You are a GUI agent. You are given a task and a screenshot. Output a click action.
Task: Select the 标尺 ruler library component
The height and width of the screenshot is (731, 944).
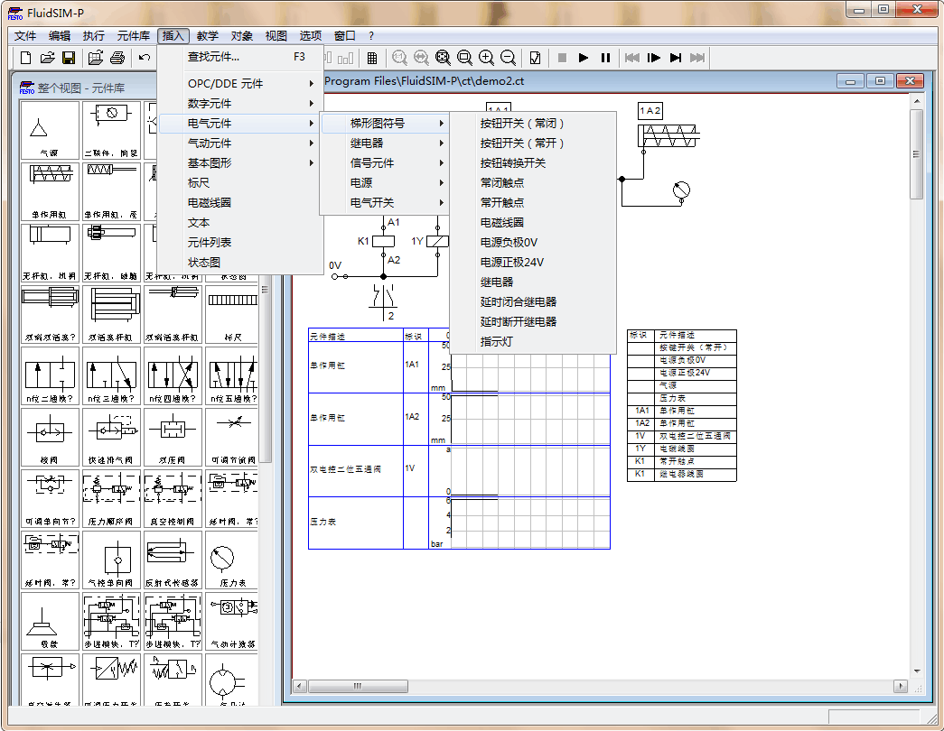point(232,314)
